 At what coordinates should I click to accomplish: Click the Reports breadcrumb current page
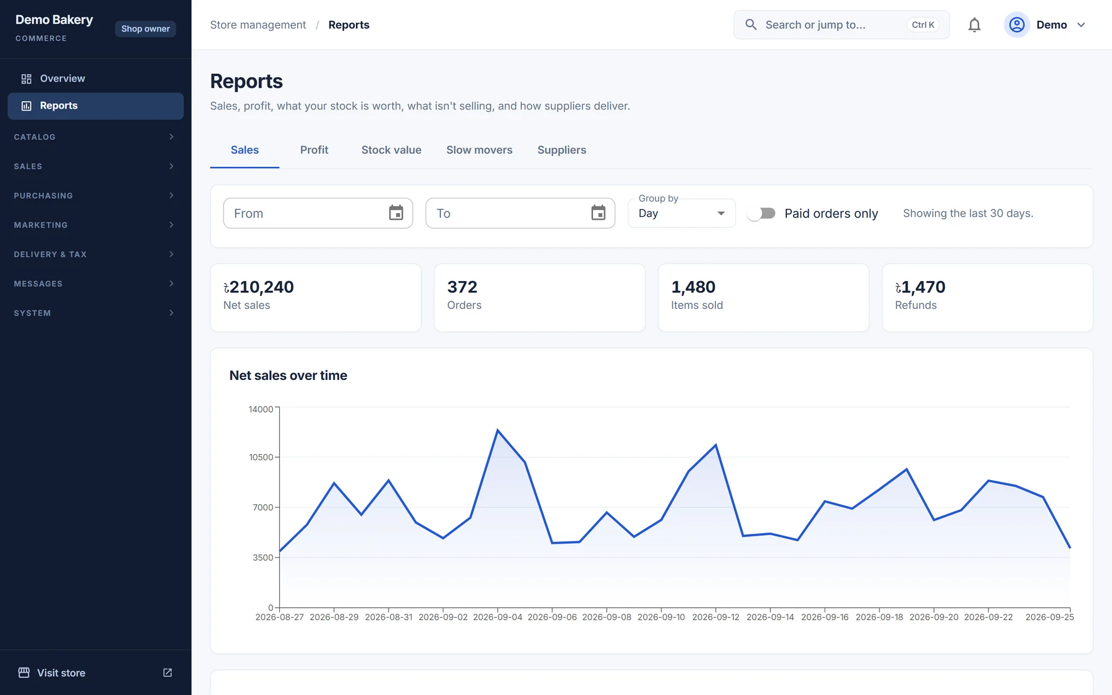pyautogui.click(x=348, y=25)
